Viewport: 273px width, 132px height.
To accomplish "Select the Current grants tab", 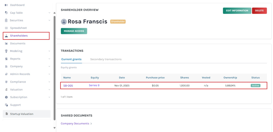I will (x=71, y=59).
